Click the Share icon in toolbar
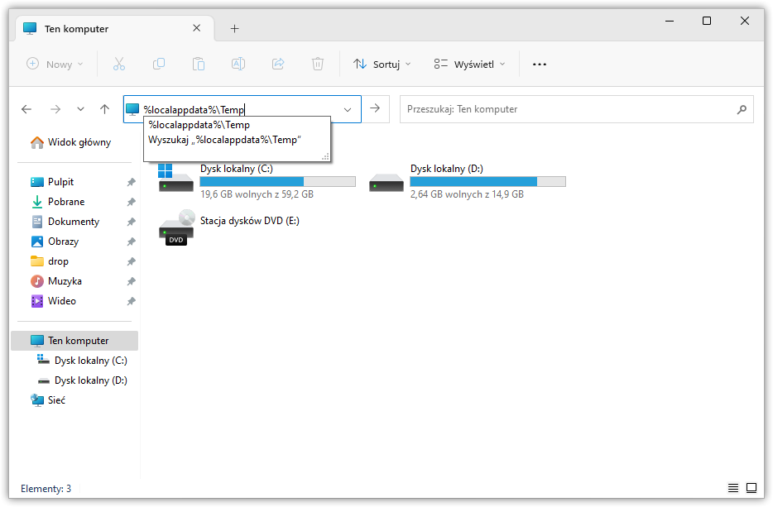Screen dimensions: 773x507 point(278,64)
